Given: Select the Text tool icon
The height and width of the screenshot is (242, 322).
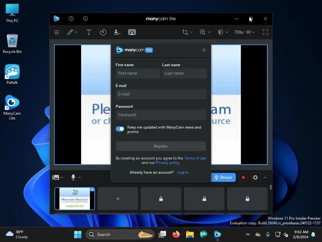Looking at the screenshot, I should [89, 32].
